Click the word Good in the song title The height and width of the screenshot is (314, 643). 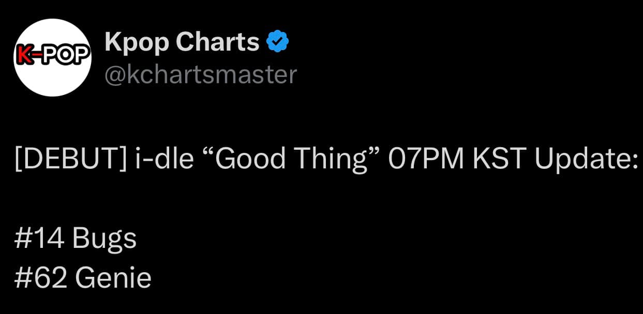250,160
